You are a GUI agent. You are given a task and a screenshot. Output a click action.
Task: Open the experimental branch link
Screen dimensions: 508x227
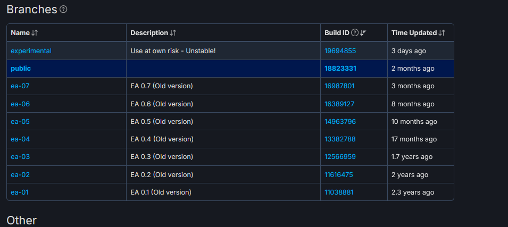[31, 51]
